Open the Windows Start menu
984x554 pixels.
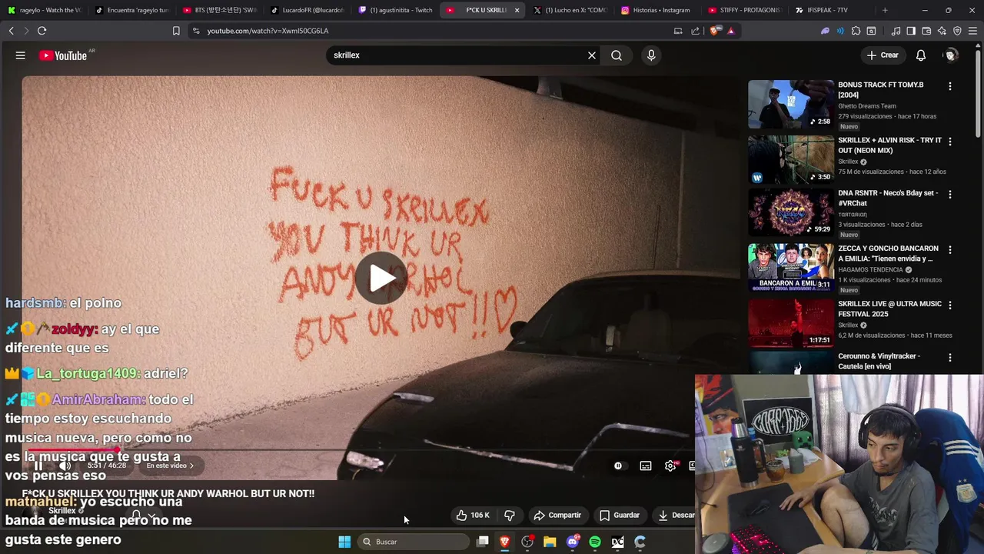344,542
